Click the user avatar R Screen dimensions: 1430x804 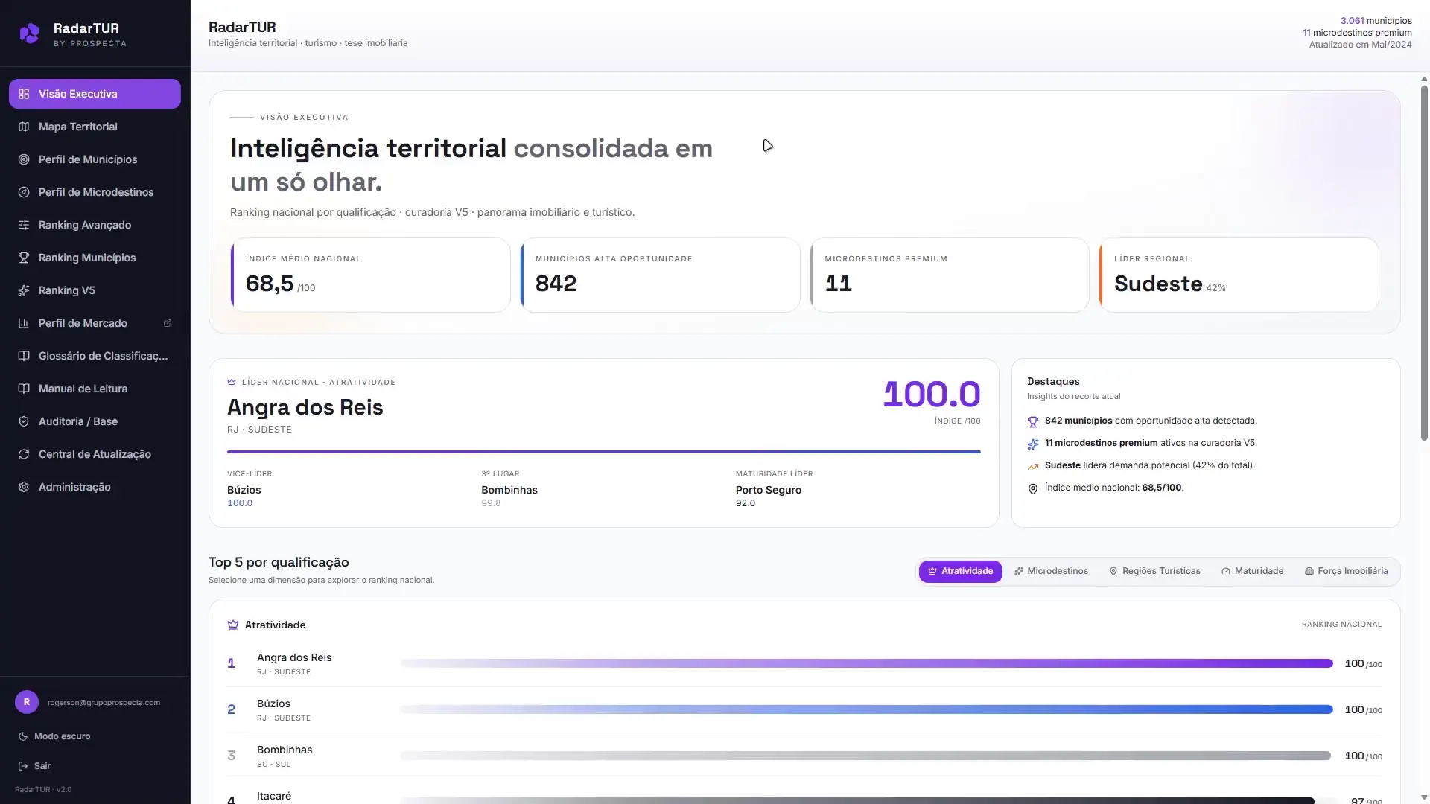(x=27, y=702)
